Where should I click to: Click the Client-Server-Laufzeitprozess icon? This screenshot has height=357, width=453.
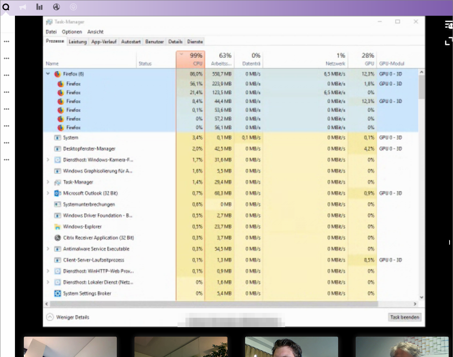point(58,260)
